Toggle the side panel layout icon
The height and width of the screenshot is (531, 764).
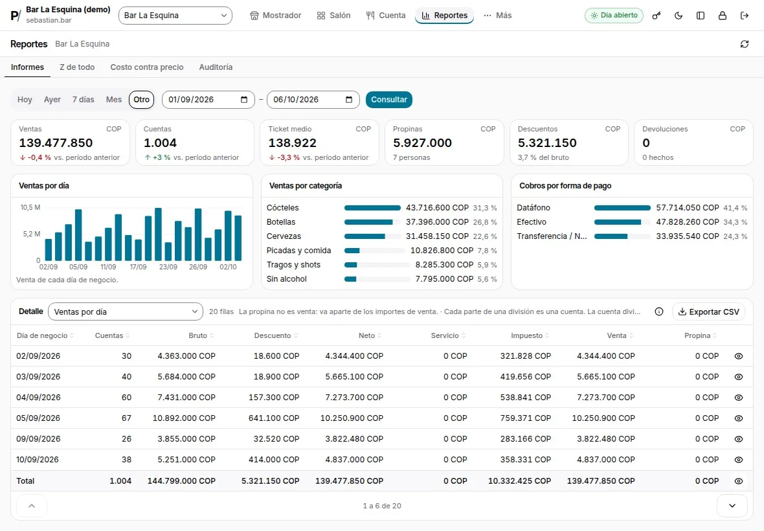click(x=700, y=16)
